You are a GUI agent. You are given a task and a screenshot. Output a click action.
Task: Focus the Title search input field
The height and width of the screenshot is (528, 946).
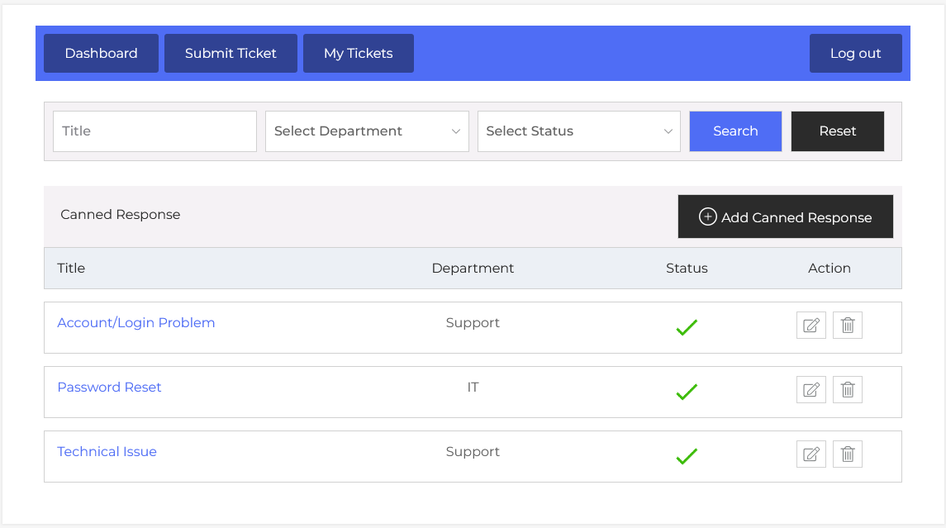pos(154,131)
